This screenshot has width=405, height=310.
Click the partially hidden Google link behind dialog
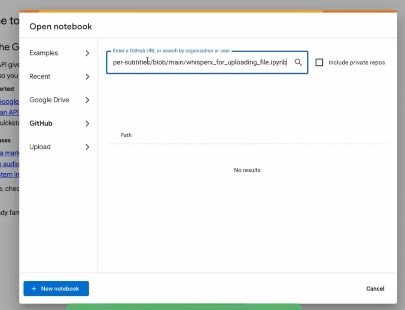coord(9,102)
